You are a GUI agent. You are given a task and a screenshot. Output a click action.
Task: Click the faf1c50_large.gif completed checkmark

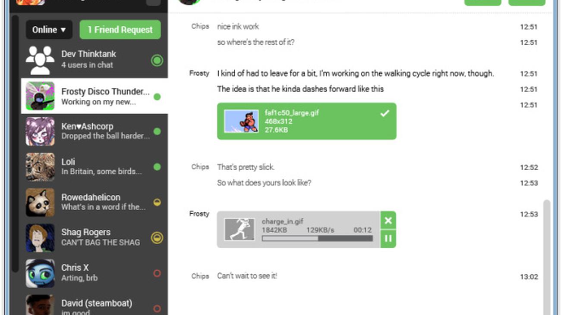click(385, 113)
